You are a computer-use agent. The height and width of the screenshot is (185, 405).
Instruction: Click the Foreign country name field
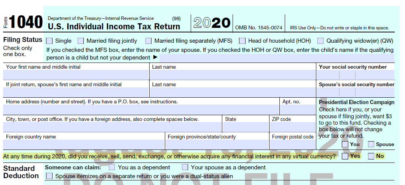[x=84, y=145]
